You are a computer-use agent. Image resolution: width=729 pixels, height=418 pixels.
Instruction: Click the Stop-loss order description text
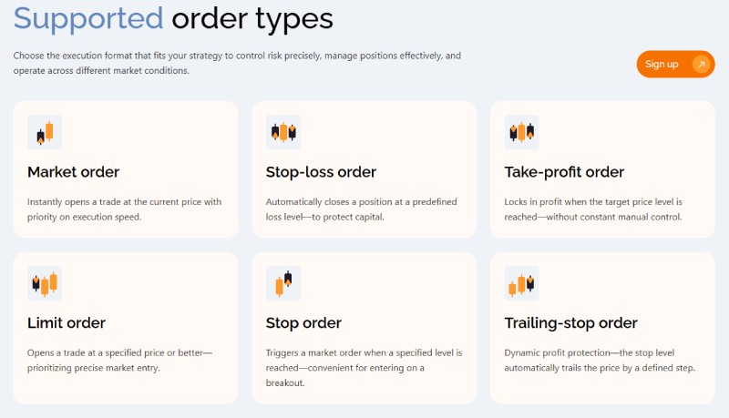pos(361,209)
